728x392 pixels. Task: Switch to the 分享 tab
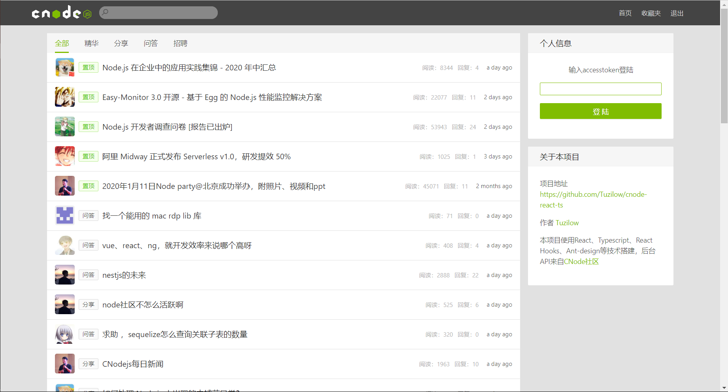(121, 43)
